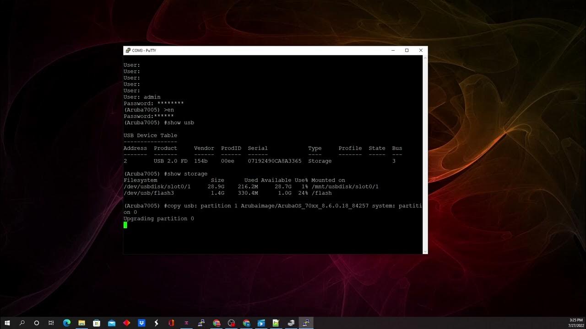Click 'Storage' type cell
Screen dimensions: 586x329
tap(320, 161)
